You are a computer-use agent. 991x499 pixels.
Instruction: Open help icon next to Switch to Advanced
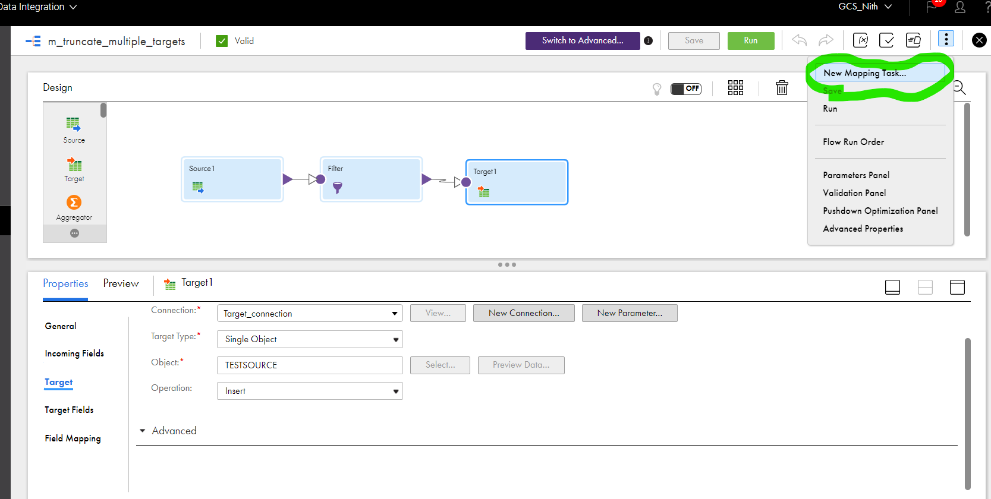(x=648, y=41)
